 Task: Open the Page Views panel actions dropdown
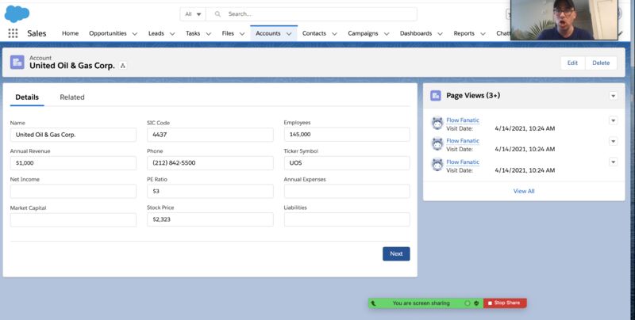(613, 96)
